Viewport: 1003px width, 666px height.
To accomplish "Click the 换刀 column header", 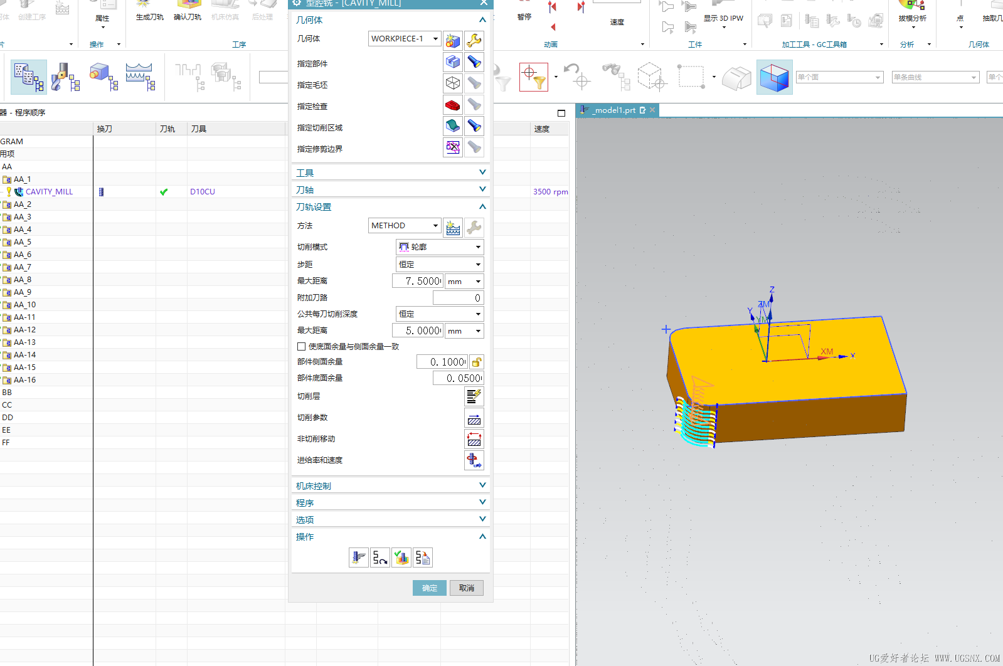I will click(124, 129).
